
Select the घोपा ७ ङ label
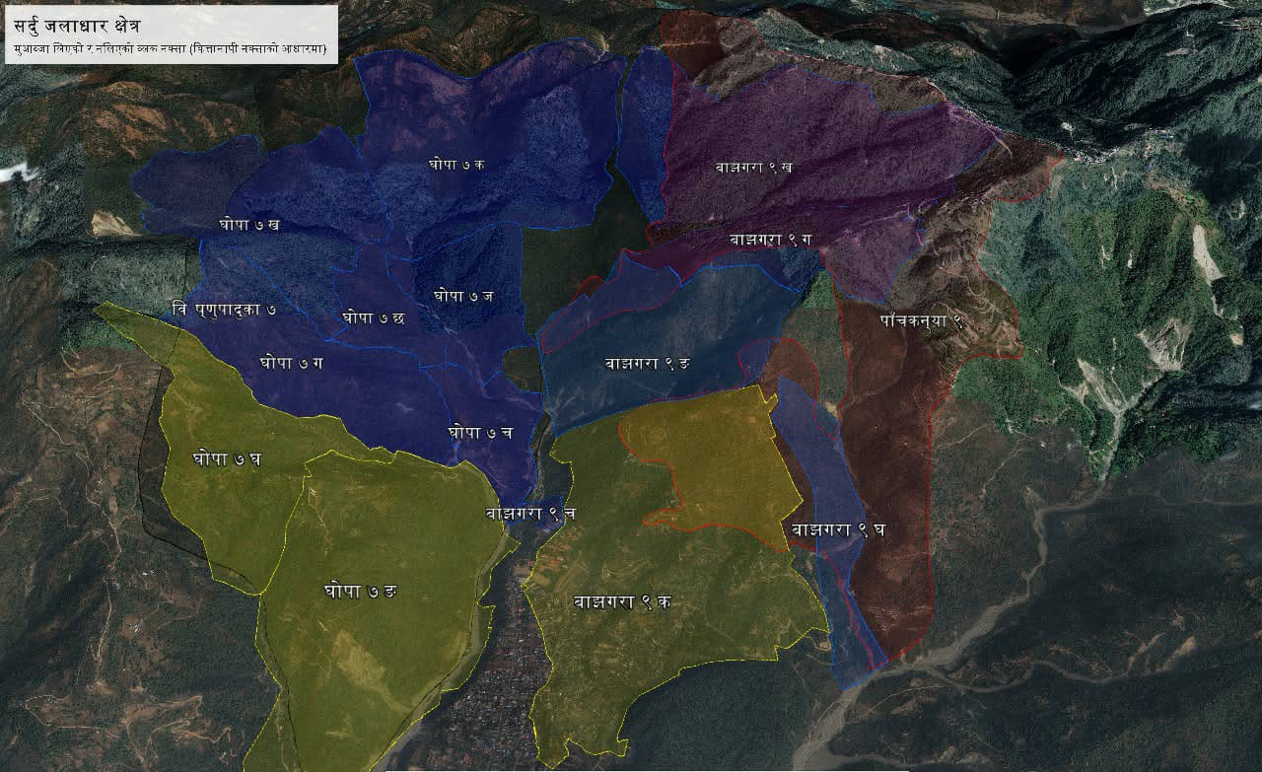click(361, 592)
